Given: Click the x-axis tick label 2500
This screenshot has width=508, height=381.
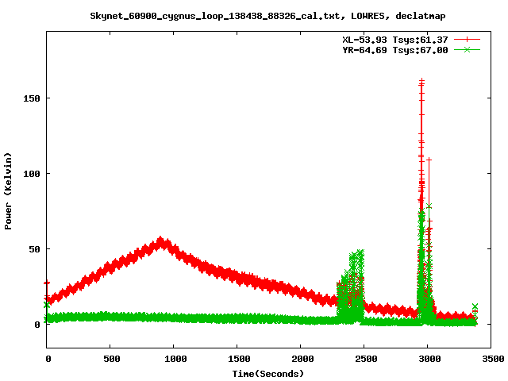Looking at the screenshot, I should point(366,359).
